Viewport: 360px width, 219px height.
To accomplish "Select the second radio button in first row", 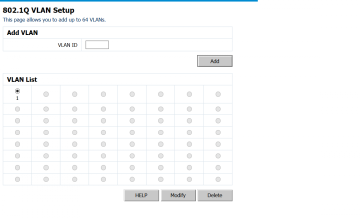I will pyautogui.click(x=46, y=94).
